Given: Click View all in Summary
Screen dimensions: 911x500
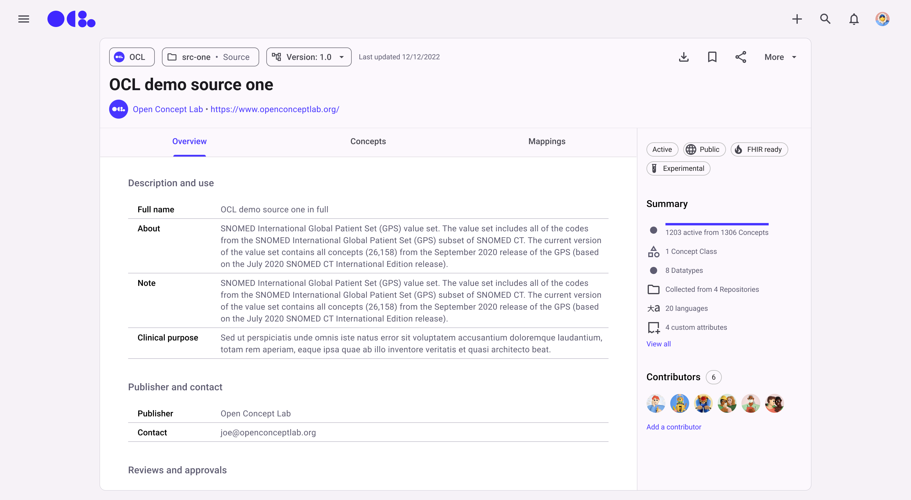Looking at the screenshot, I should tap(658, 344).
